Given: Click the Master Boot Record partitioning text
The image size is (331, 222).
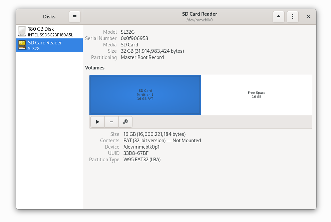Looking at the screenshot, I should click(142, 57).
